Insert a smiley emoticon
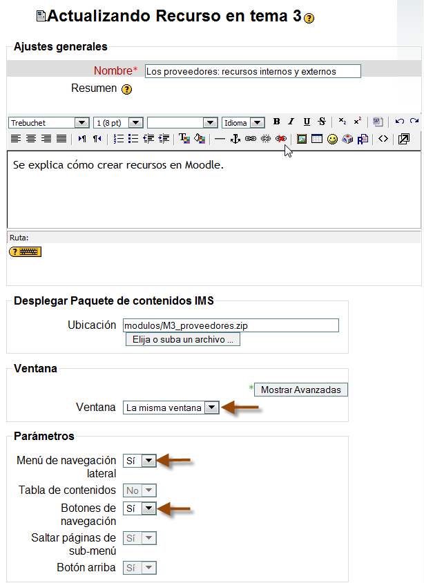This screenshot has width=424, height=583. (332, 139)
